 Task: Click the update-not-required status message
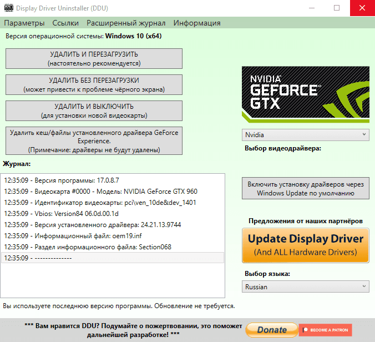click(x=119, y=306)
